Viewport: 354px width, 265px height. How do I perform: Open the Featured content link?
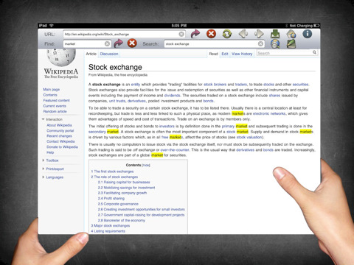pyautogui.click(x=56, y=100)
